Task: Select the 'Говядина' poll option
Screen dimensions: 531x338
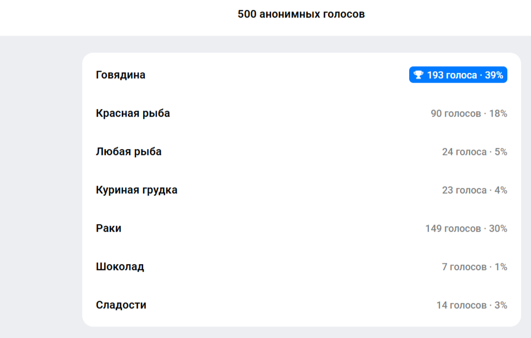Action: point(121,75)
